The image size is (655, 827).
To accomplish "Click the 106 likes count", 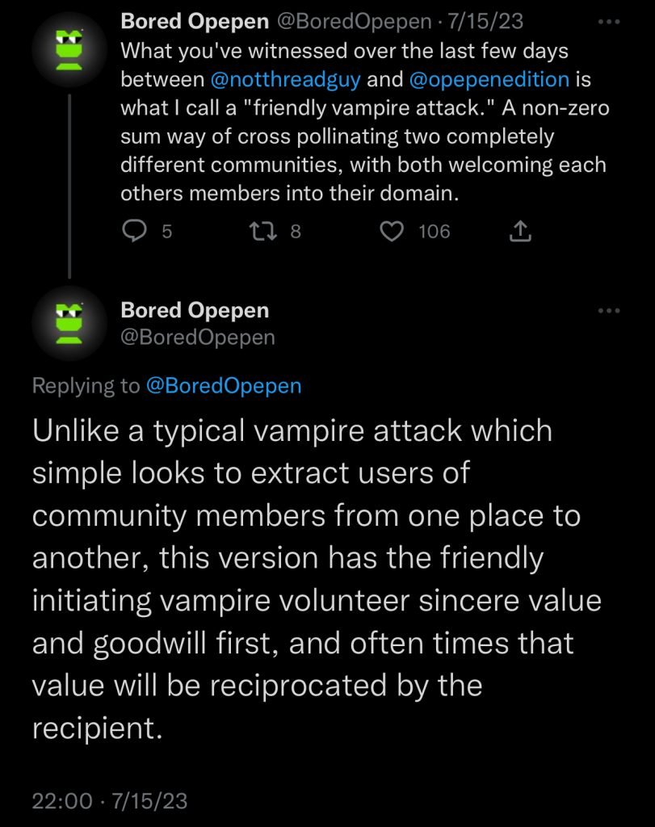I will pyautogui.click(x=434, y=232).
